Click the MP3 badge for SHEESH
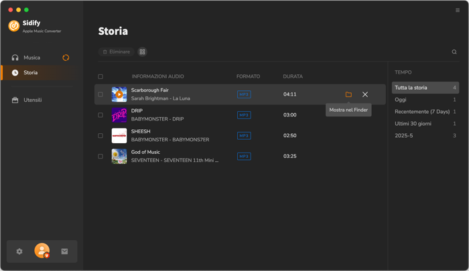 (x=244, y=136)
